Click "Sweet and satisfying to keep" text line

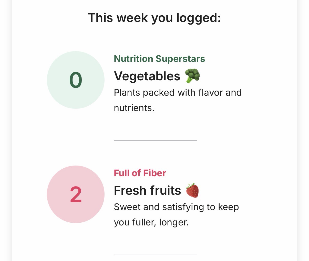(x=176, y=207)
